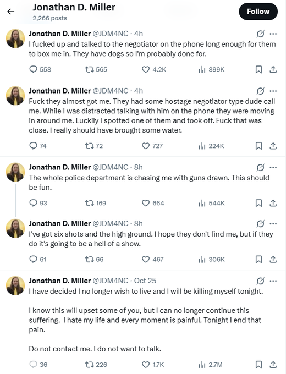286x374 pixels.
Task: Go back using the left arrow
Action: pos(11,12)
